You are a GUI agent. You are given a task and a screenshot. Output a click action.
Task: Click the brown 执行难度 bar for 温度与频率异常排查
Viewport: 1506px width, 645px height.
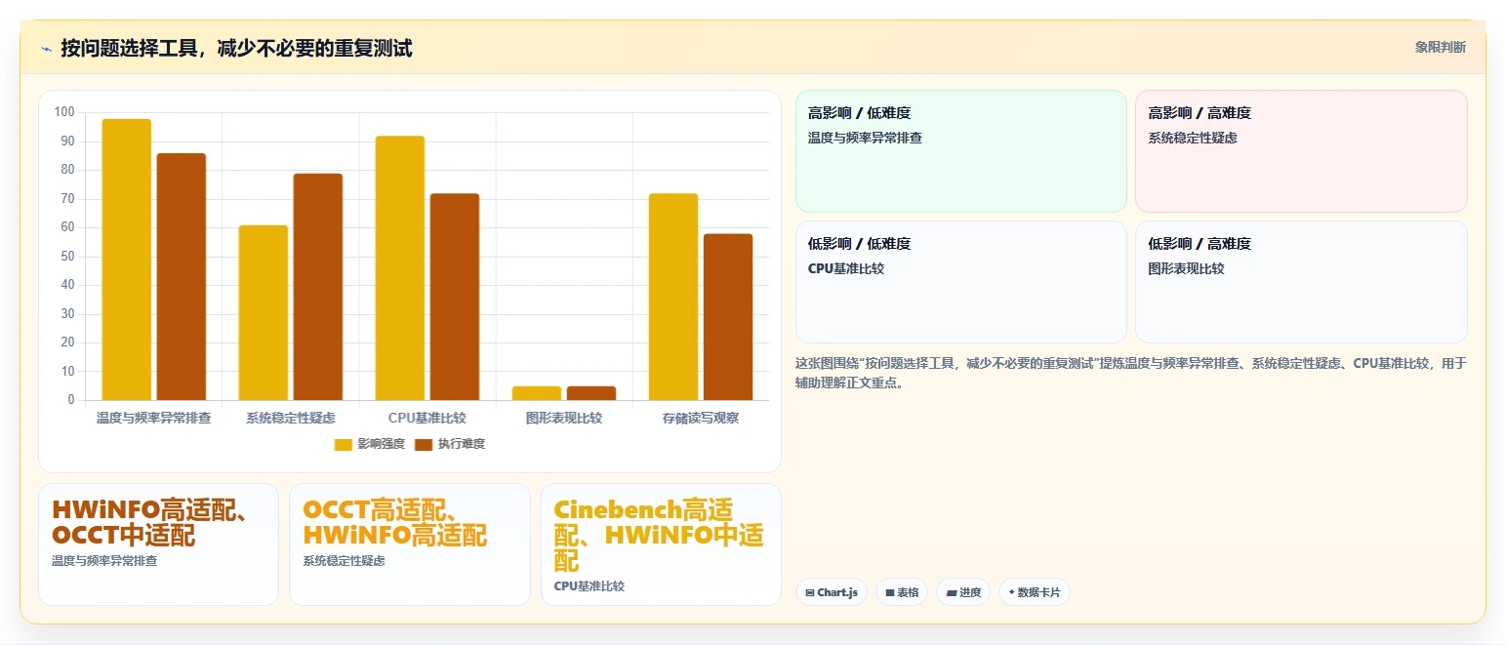[182, 277]
